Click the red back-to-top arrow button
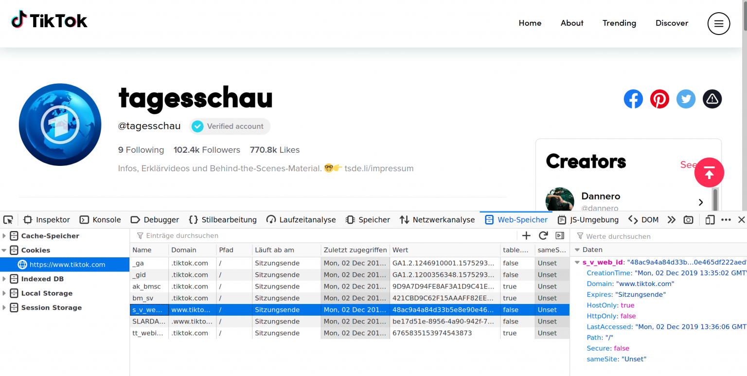The width and height of the screenshot is (747, 376). tap(709, 172)
